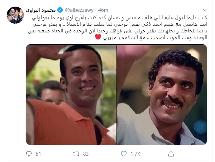The width and height of the screenshot is (215, 162).
Task: Click the retweet arrows icon
Action: (76, 154)
